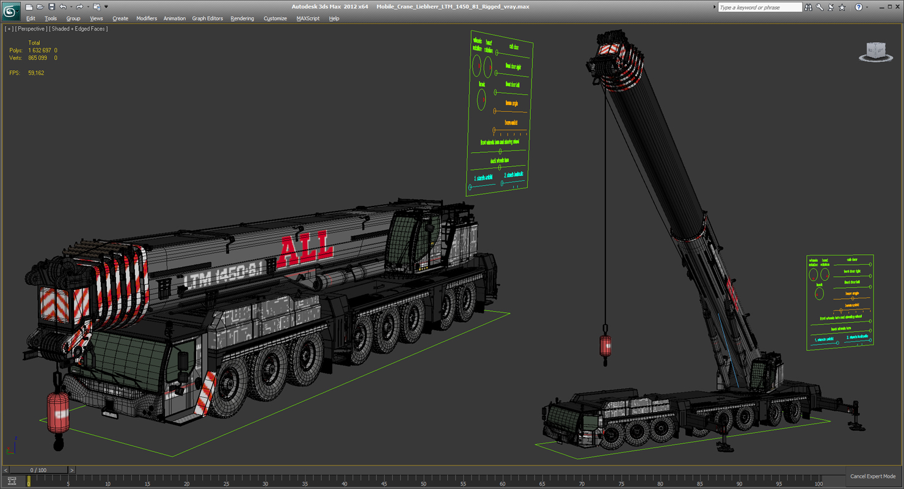The image size is (904, 489).
Task: Click the New Scene icon
Action: pos(29,7)
